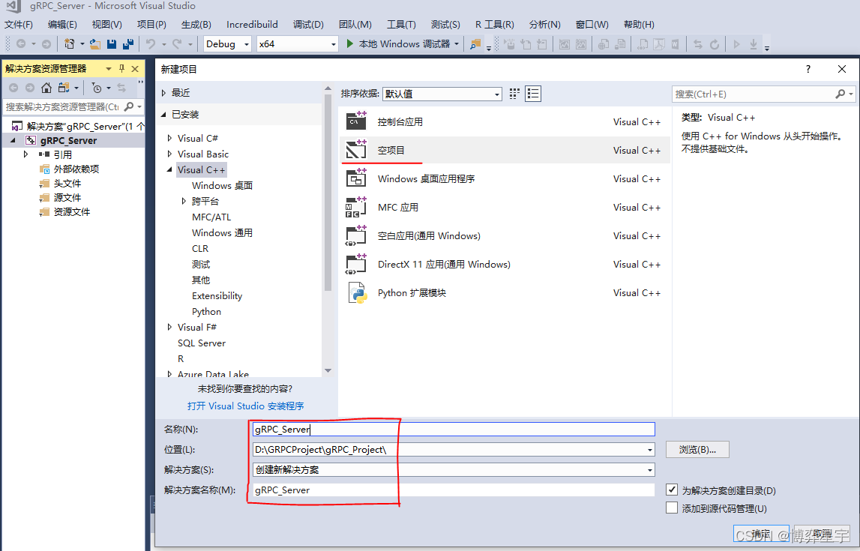This screenshot has height=551, width=860.
Task: Pin the Solution Explorer panel
Action: click(x=121, y=68)
